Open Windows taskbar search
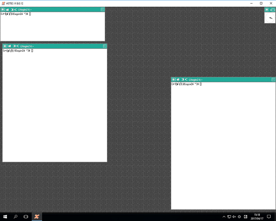The height and width of the screenshot is (221, 276). 15,217
